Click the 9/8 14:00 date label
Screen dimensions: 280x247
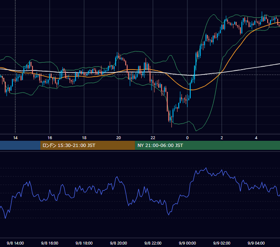pyautogui.click(x=15, y=243)
